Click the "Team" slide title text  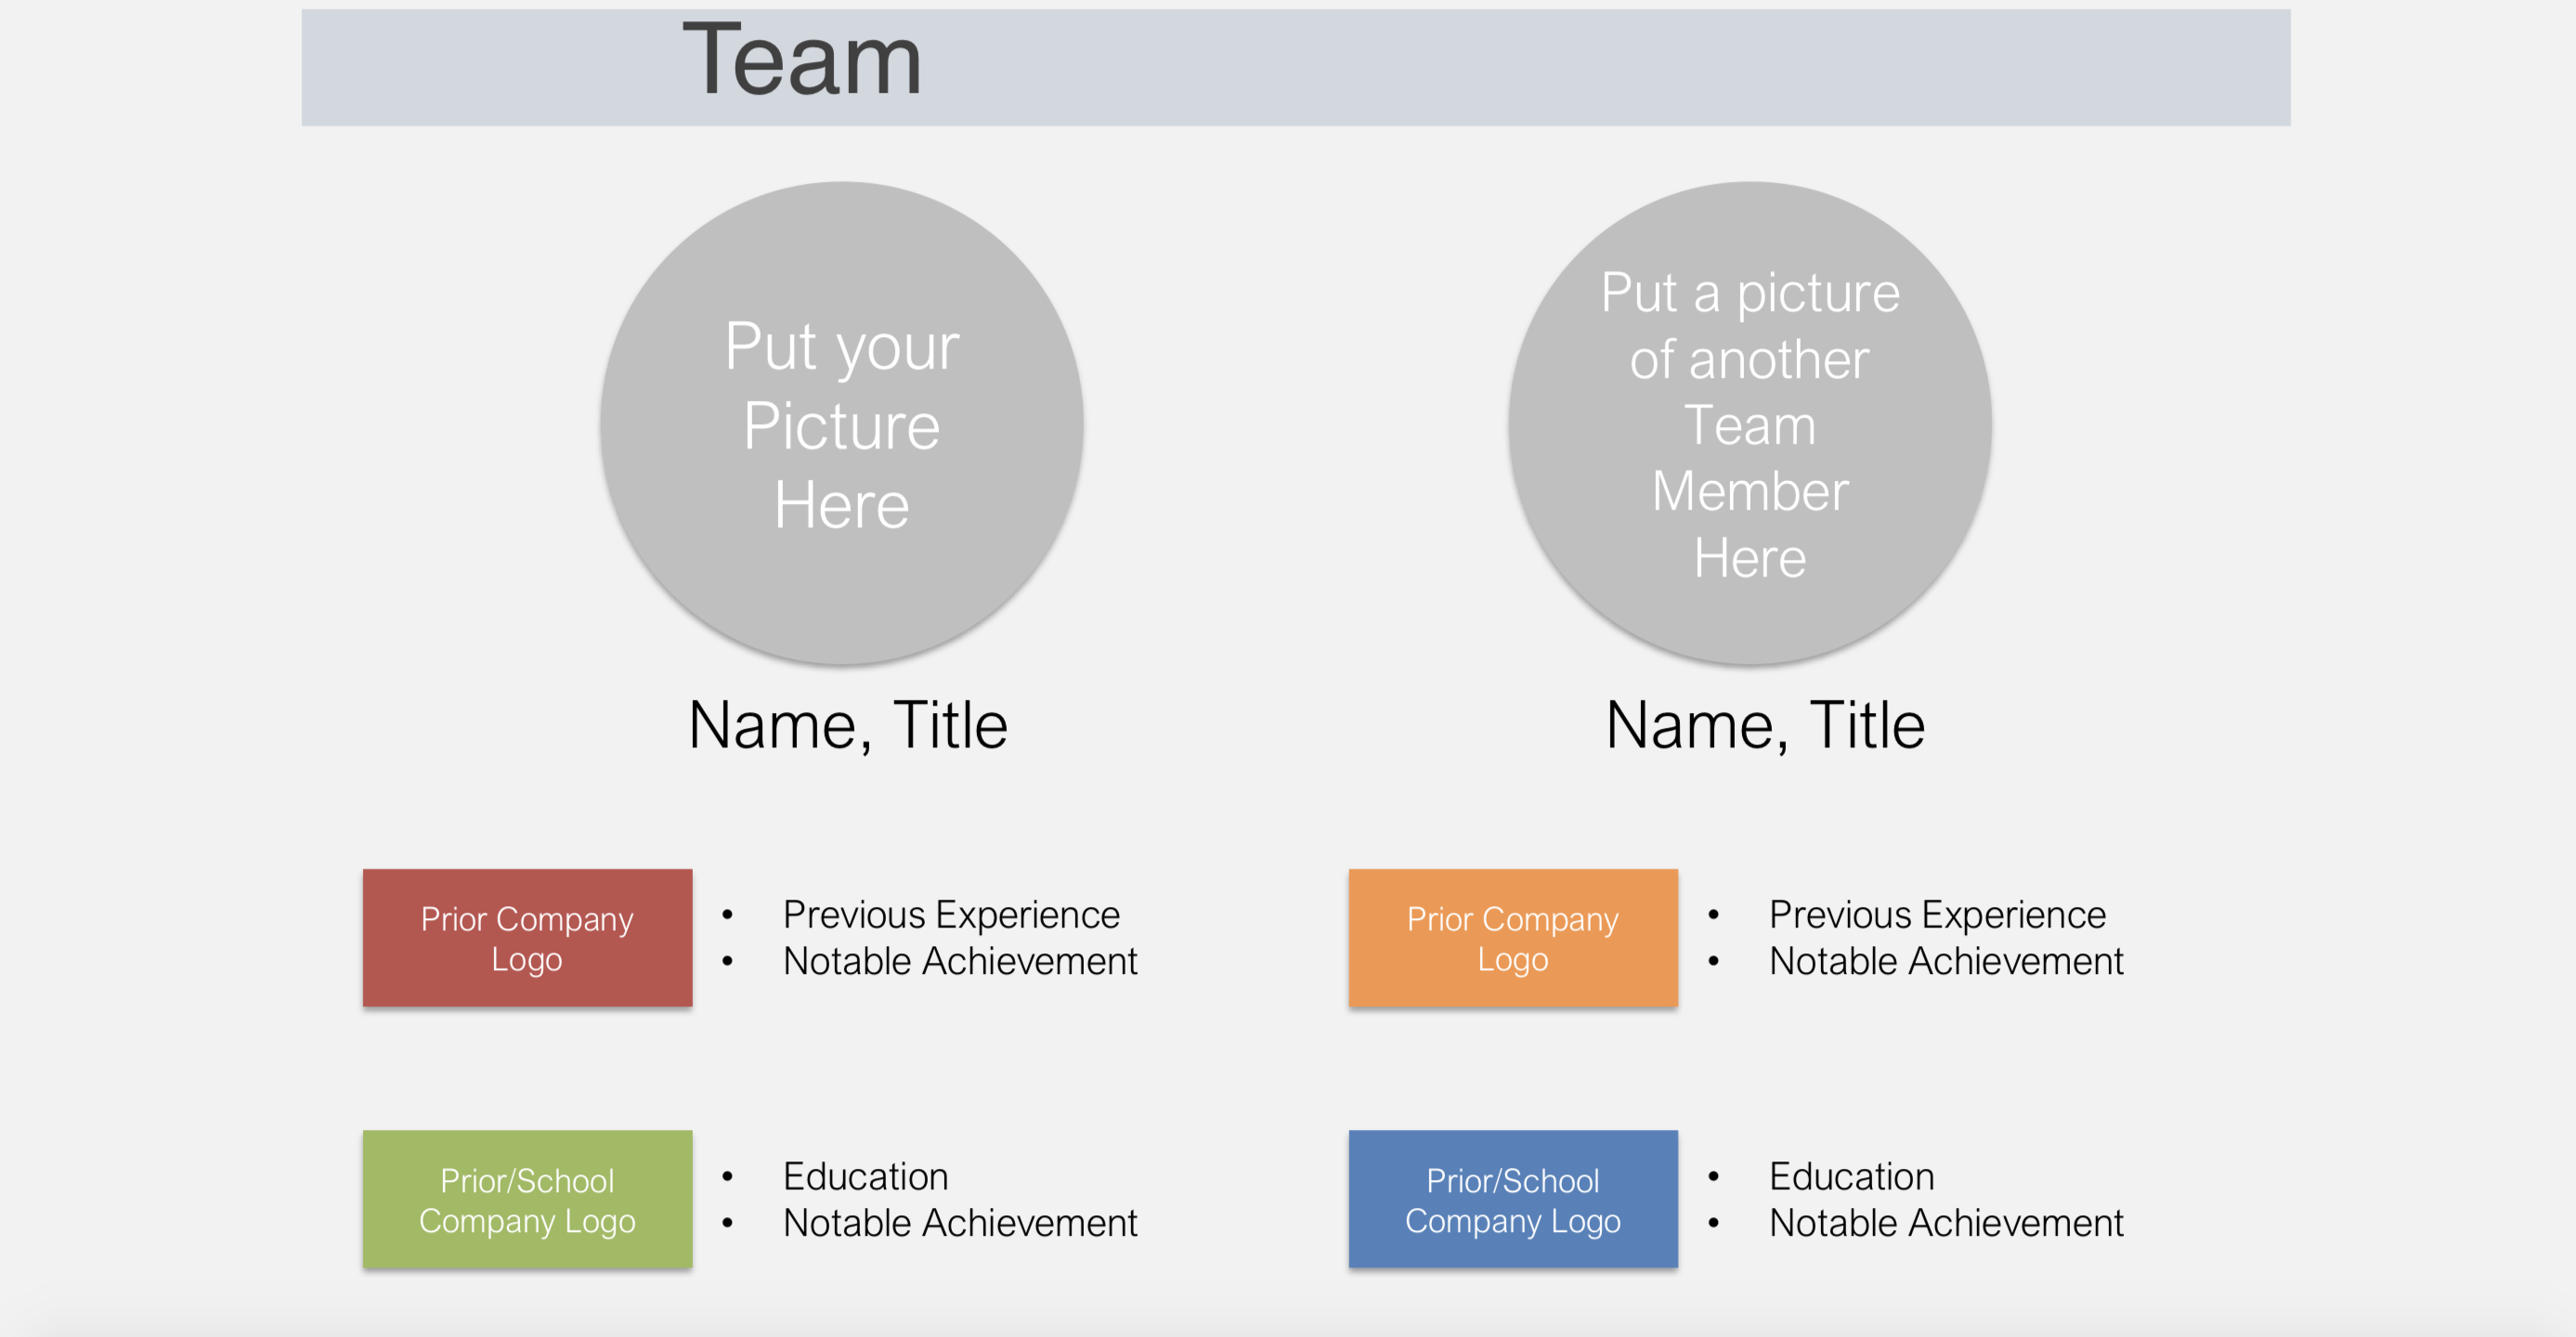801,62
